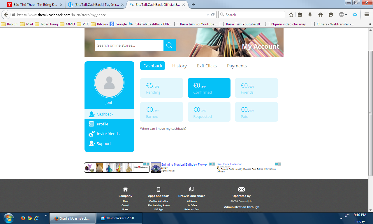Open Cashback in the account sidebar
373x224 pixels.
[x=109, y=114]
